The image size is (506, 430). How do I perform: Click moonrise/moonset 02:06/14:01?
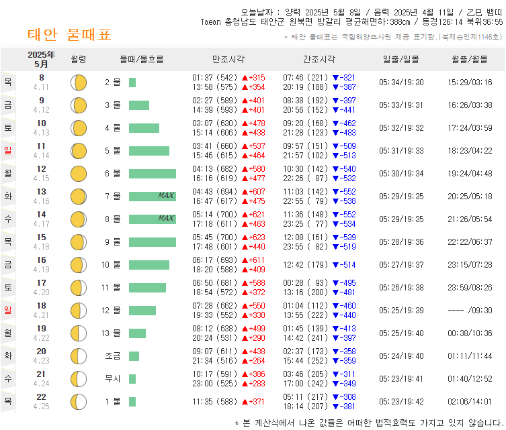470,402
